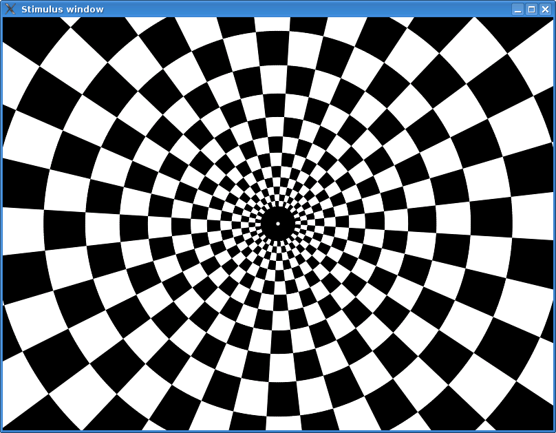The image size is (556, 433).
Task: Minimize the Stimulus window
Action: click(517, 9)
